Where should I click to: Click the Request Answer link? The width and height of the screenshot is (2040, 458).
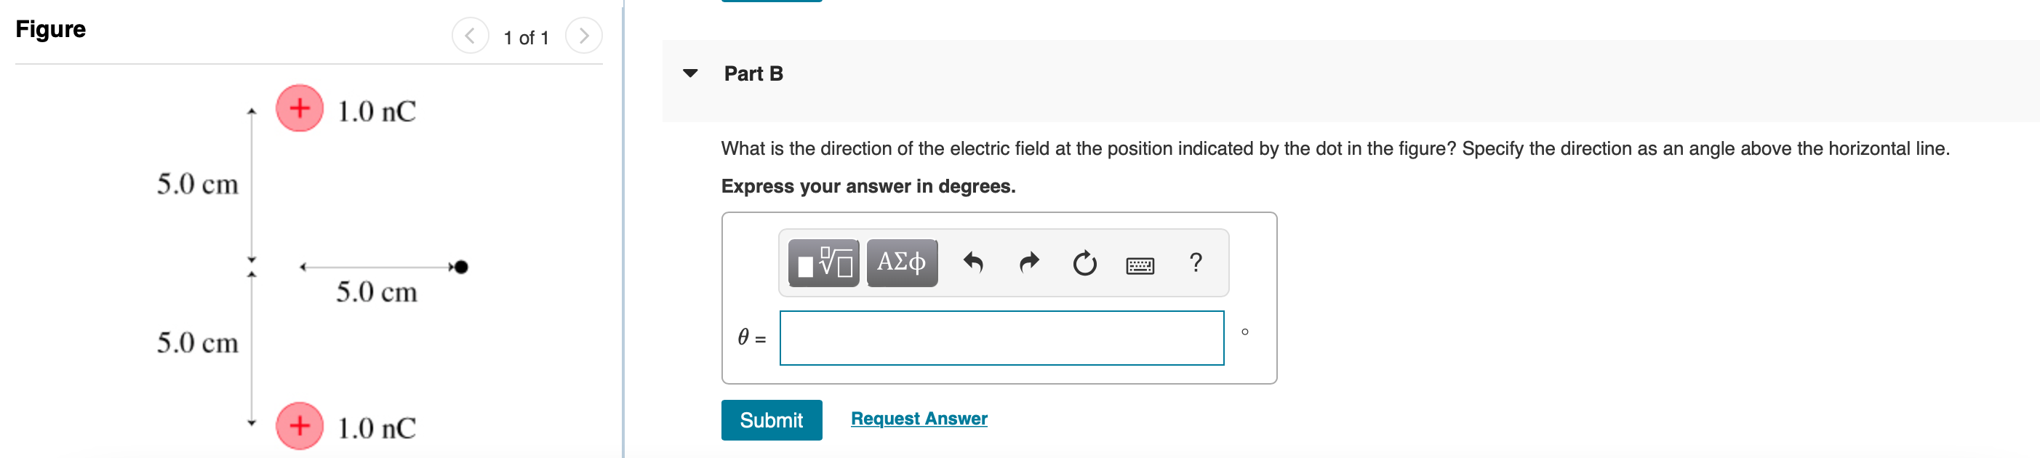[919, 419]
